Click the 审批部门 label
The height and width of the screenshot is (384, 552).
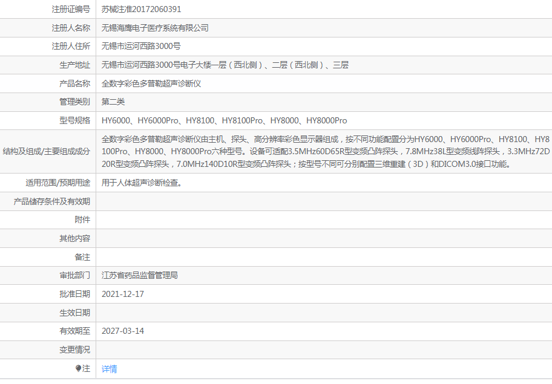[x=74, y=275]
